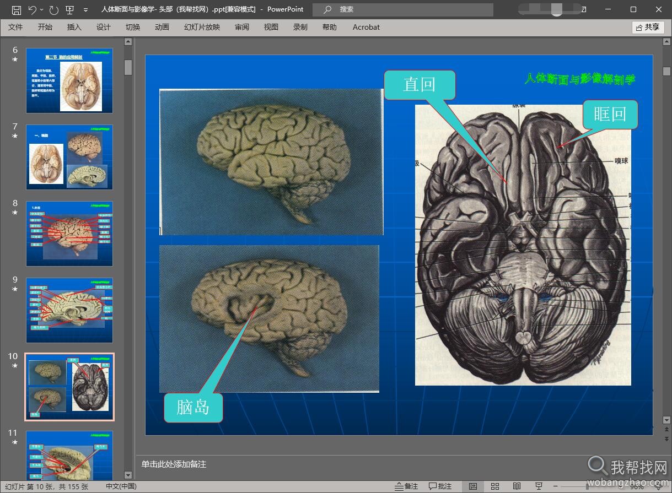
Task: Select the 脑岛 callout on the slide
Action: point(193,408)
